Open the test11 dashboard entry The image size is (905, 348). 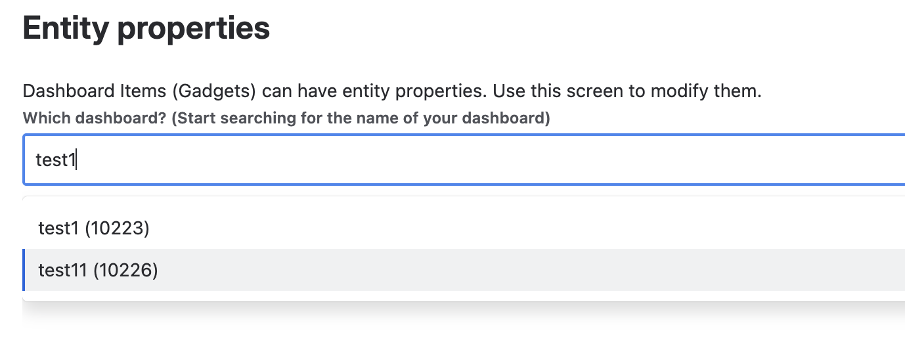coord(99,270)
